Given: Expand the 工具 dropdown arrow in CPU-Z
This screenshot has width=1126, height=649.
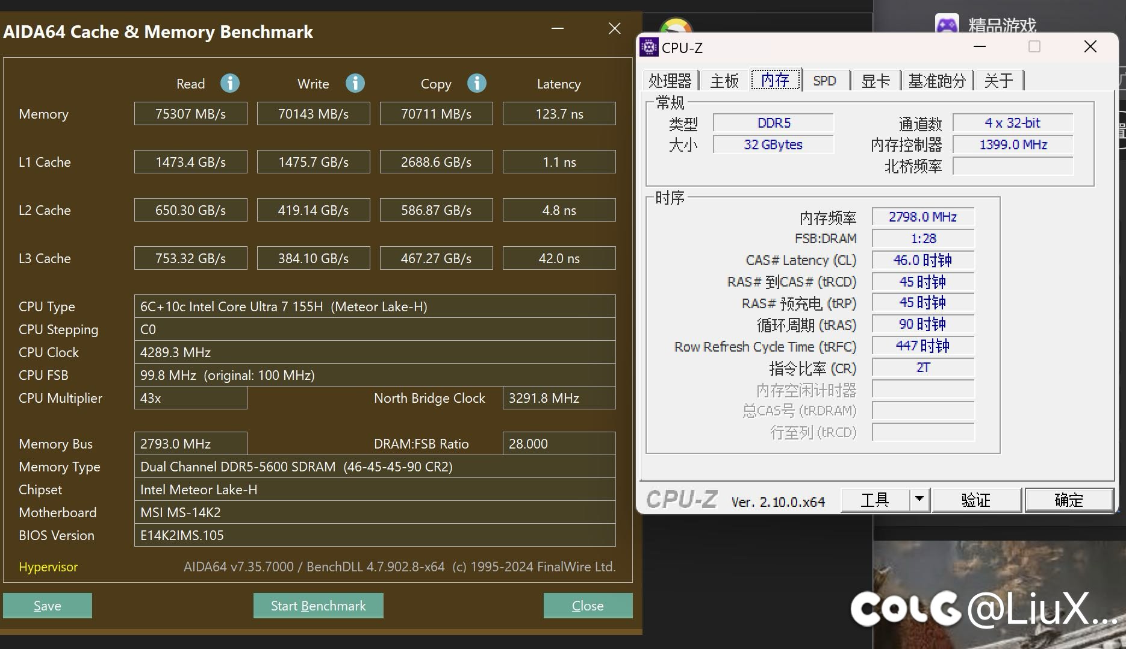Looking at the screenshot, I should (919, 500).
